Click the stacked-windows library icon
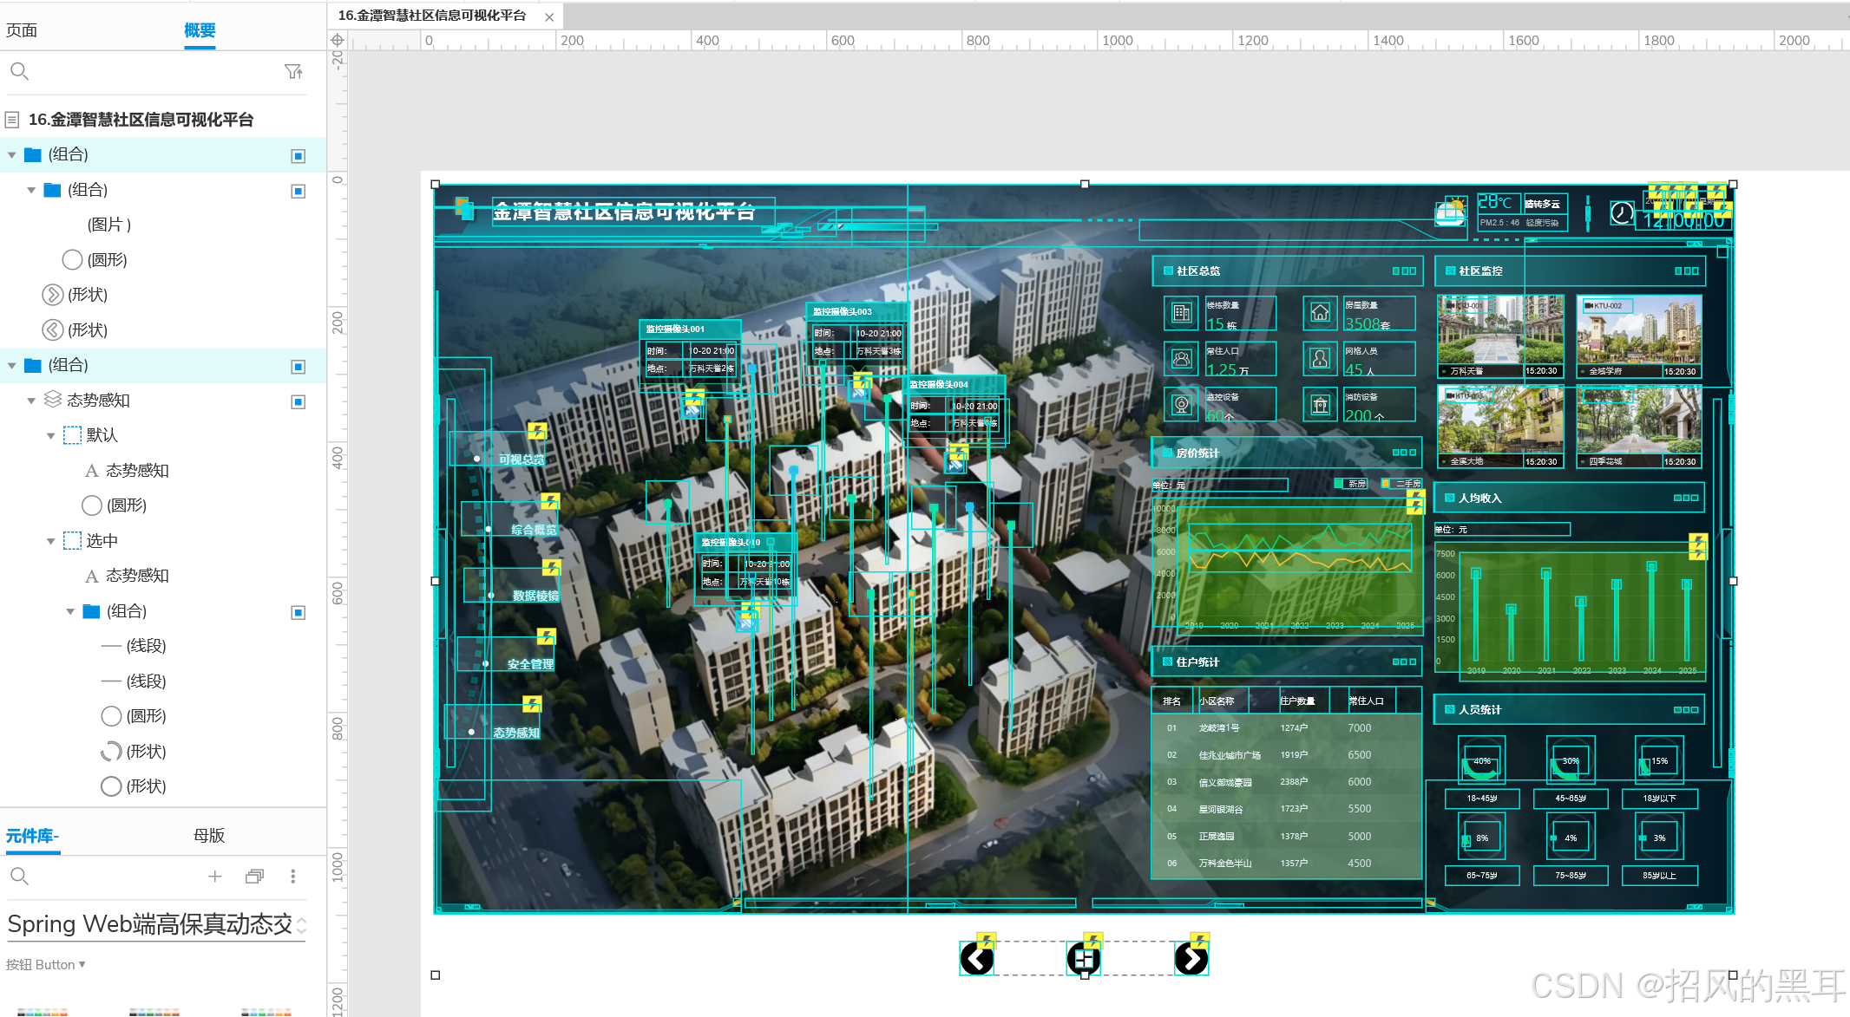 tap(254, 877)
